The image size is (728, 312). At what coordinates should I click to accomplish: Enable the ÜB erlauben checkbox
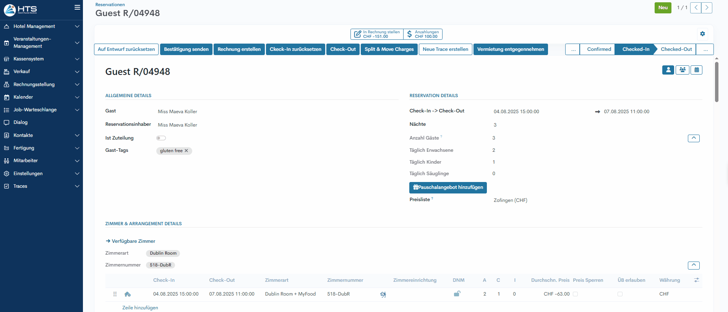620,294
